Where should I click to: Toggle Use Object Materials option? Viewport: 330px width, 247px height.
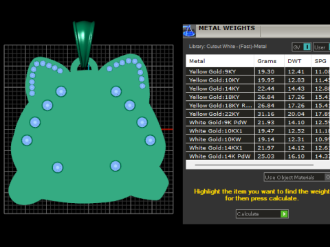coord(297,177)
